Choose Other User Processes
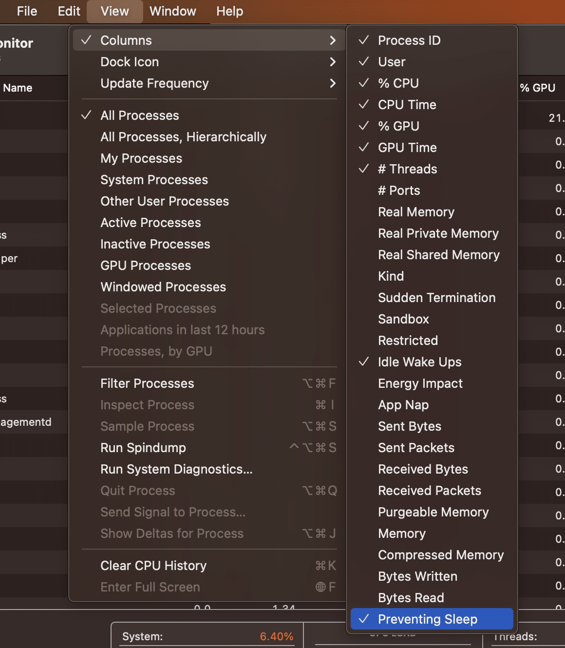Image resolution: width=565 pixels, height=648 pixels. pyautogui.click(x=209, y=201)
